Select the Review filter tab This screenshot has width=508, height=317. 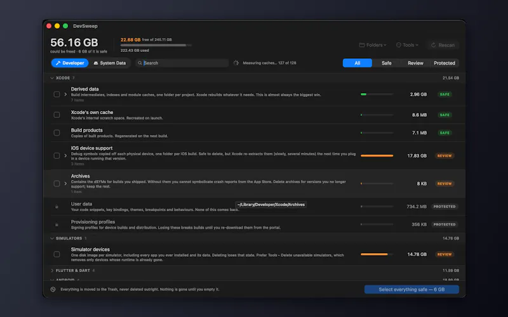415,63
